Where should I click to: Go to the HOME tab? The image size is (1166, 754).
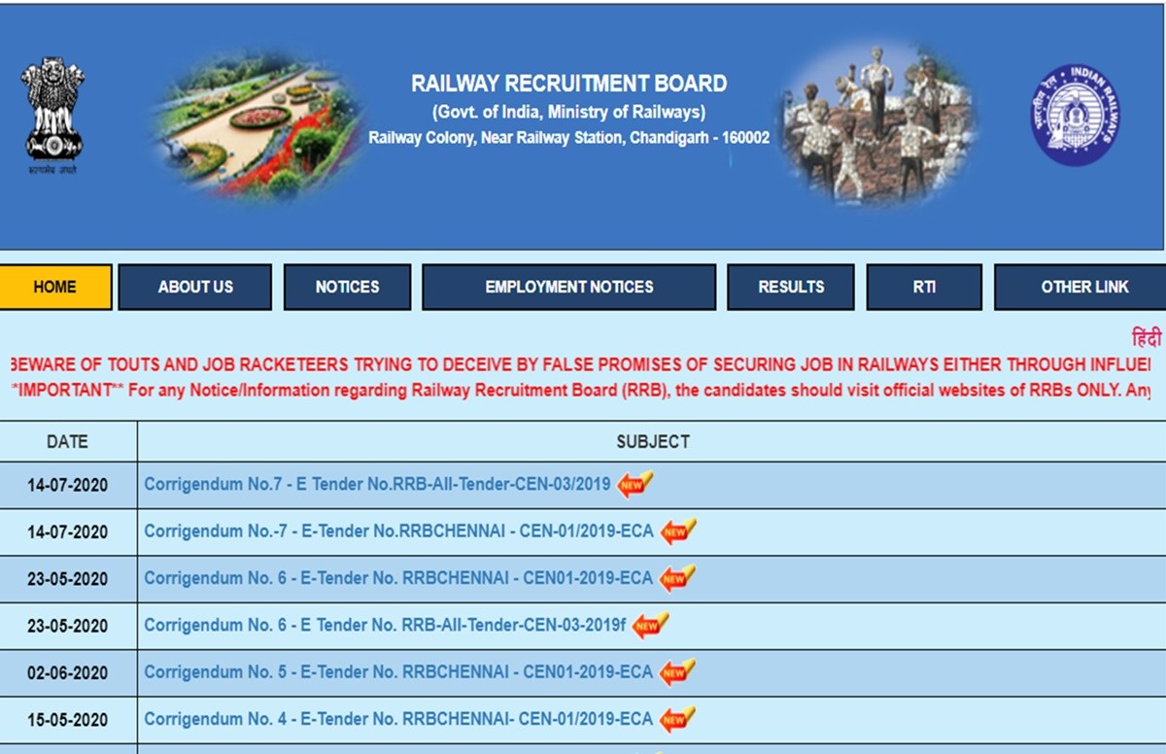pyautogui.click(x=55, y=287)
